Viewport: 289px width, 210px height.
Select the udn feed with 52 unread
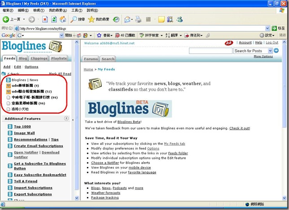(x=32, y=91)
